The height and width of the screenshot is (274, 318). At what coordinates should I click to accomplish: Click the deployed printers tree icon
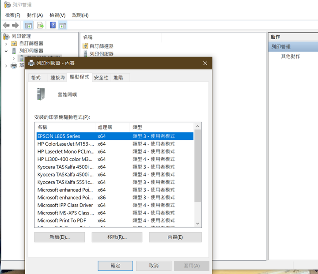14,66
